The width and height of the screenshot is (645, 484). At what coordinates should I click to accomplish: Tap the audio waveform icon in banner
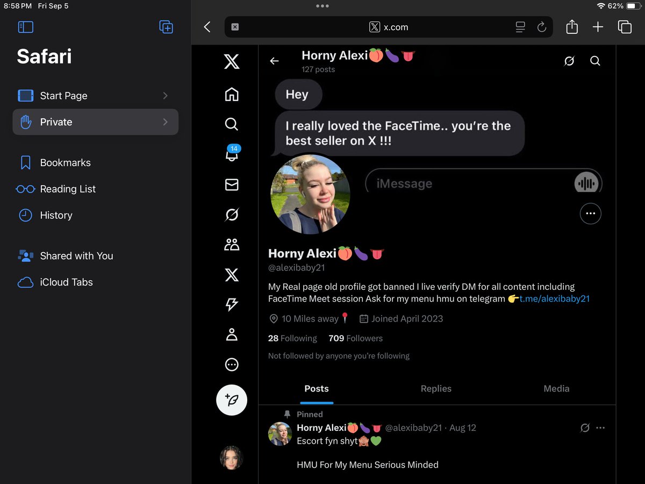(586, 183)
